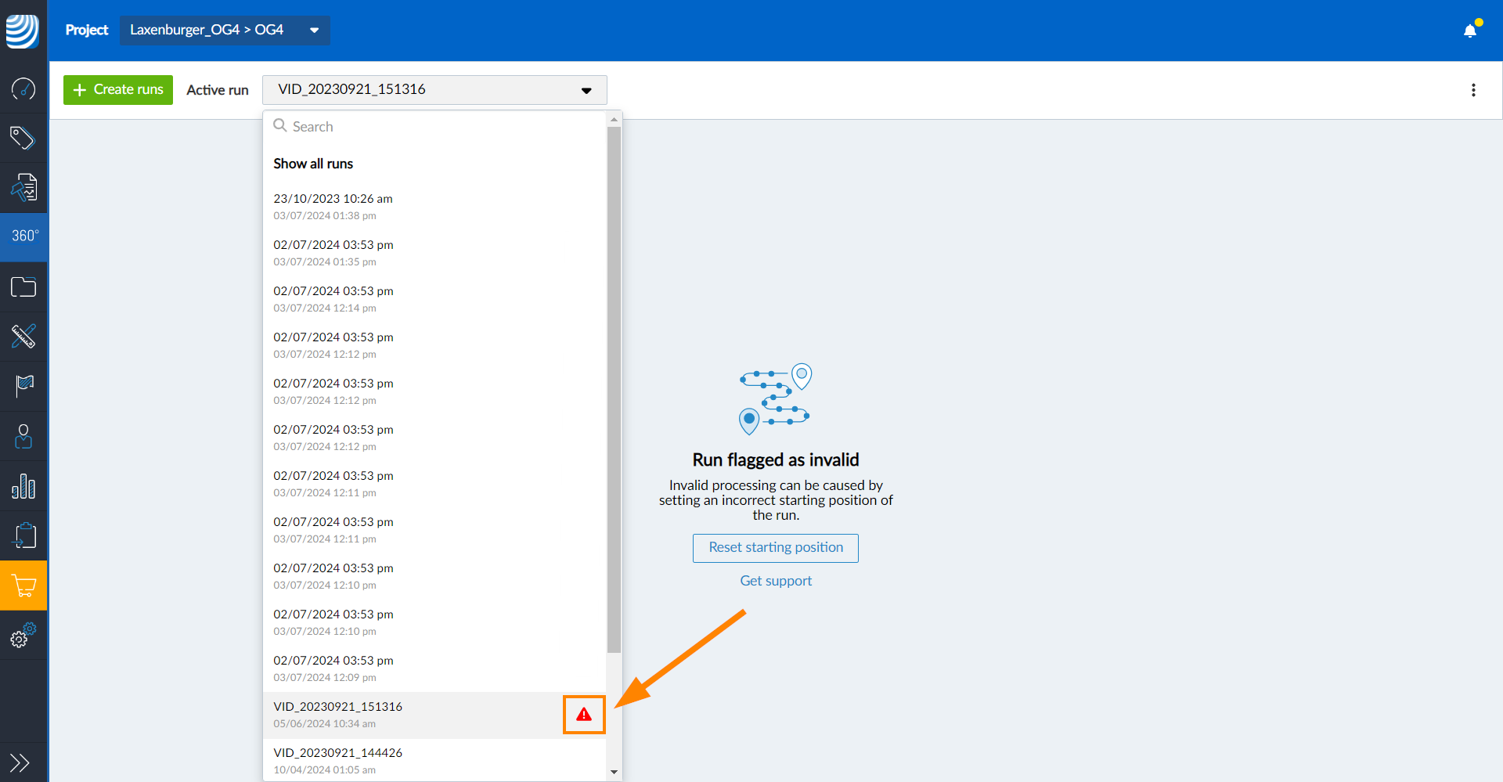Click the dropdown list scrollbar thumb
1503x782 pixels.
click(614, 389)
